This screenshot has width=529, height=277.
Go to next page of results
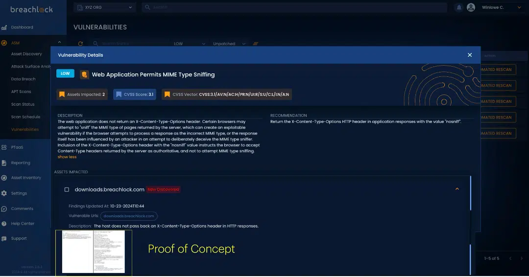522,258
